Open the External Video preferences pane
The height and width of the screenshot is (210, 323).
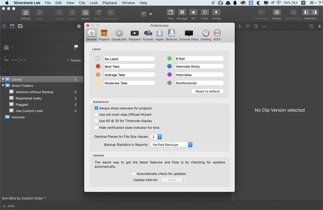click(189, 35)
